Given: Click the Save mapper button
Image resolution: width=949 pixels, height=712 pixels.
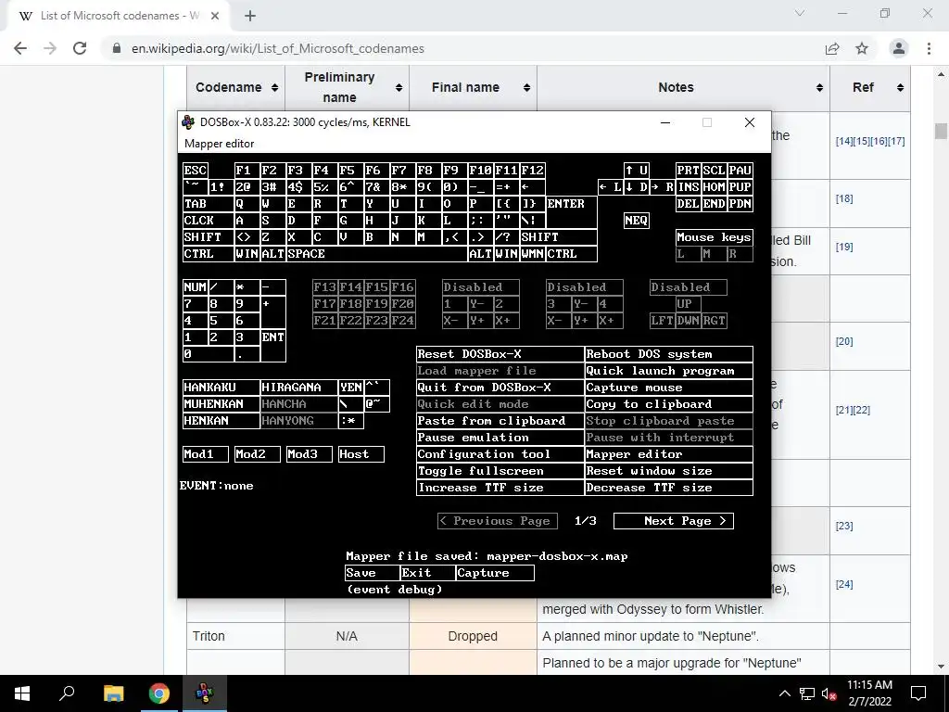Looking at the screenshot, I should coord(372,573).
